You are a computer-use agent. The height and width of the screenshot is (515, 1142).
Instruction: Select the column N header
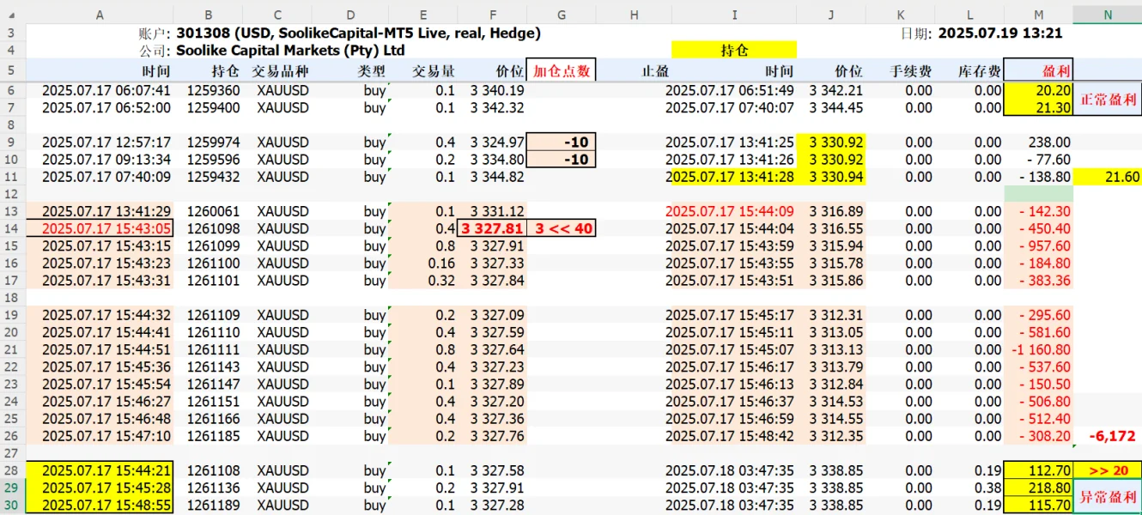click(x=1107, y=15)
